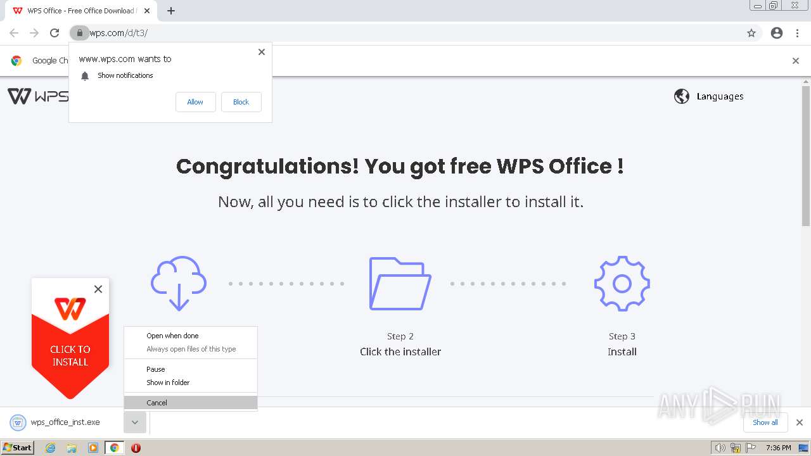Viewport: 811px width, 456px height.
Task: Click the network tray icon
Action: [736, 448]
